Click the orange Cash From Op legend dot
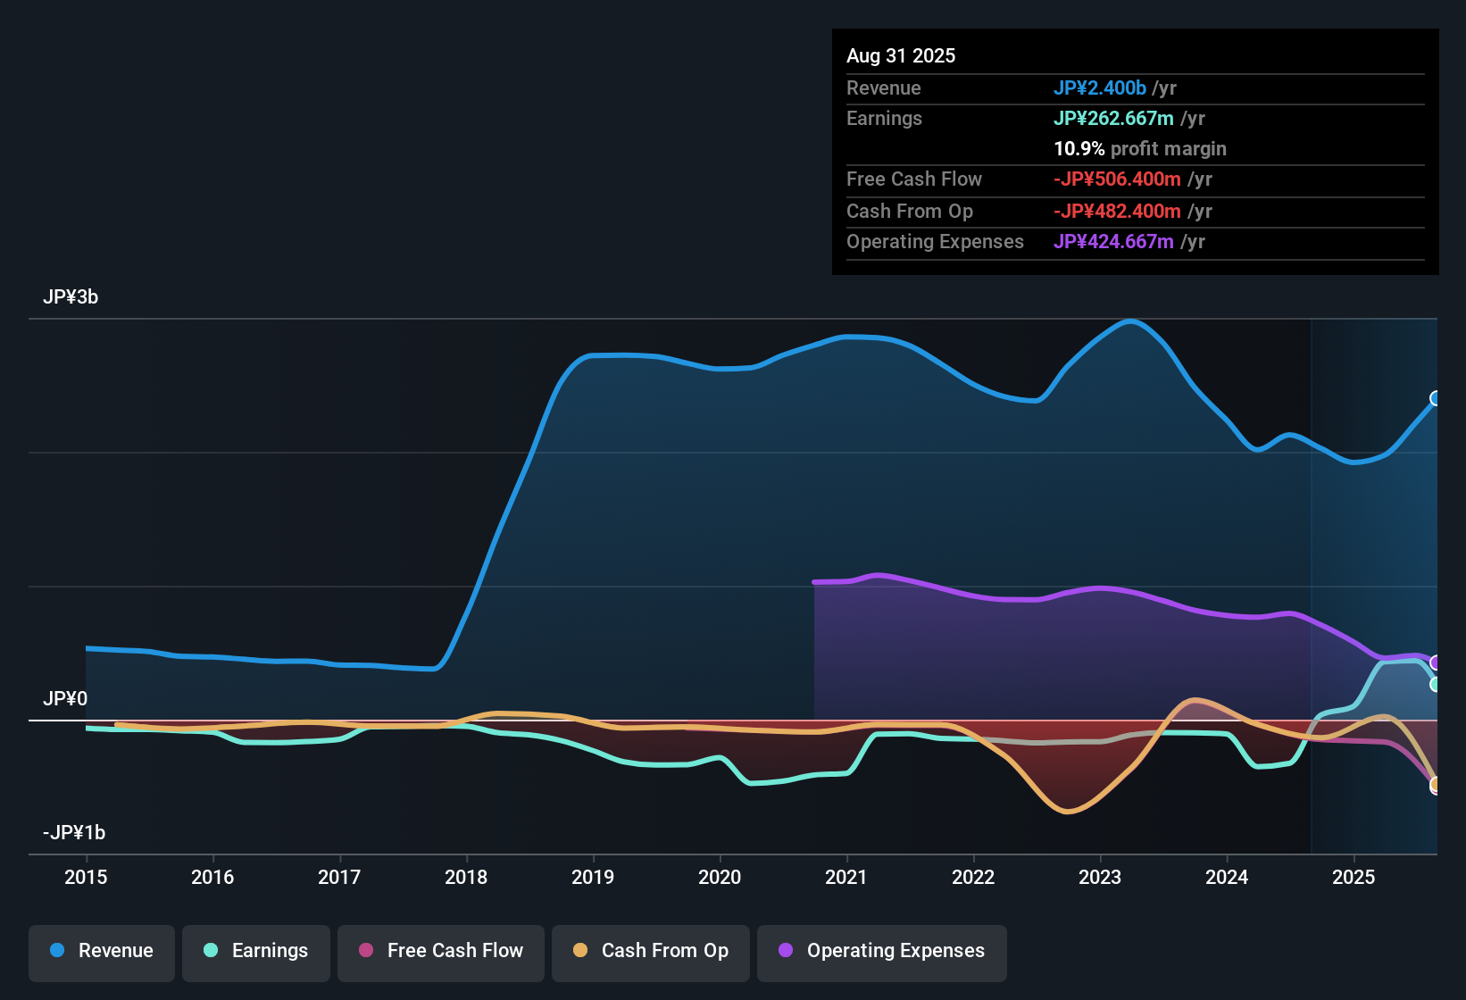This screenshot has width=1466, height=1000. pos(580,951)
